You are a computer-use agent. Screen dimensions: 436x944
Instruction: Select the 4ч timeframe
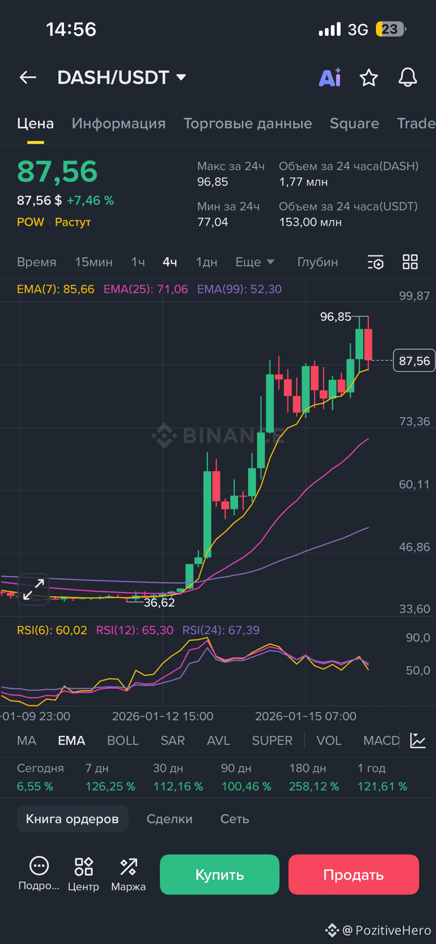coord(170,262)
